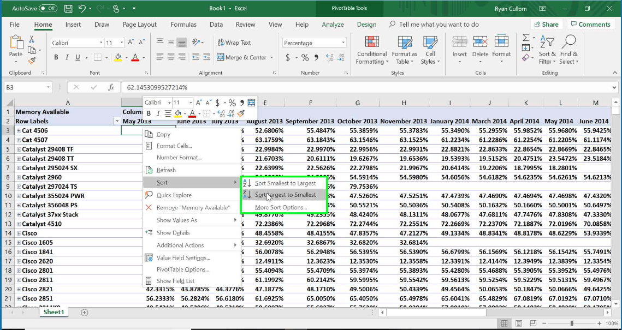The width and height of the screenshot is (622, 330).
Task: Open the Percentage number format dropdown
Action: tap(343, 43)
